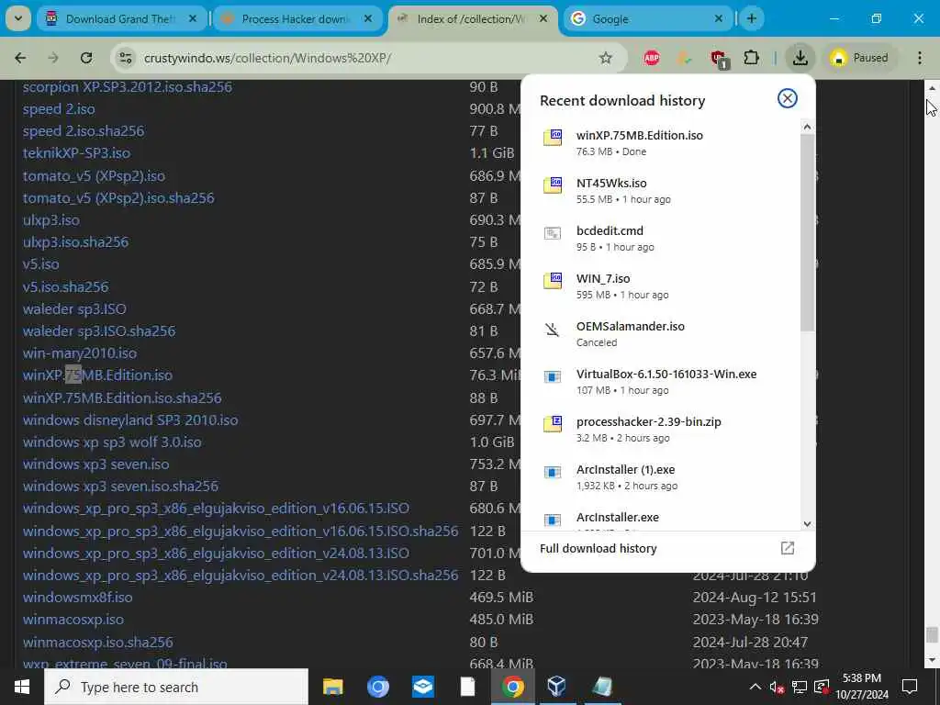940x705 pixels.
Task: Open a new tab with plus button
Action: pos(751,19)
